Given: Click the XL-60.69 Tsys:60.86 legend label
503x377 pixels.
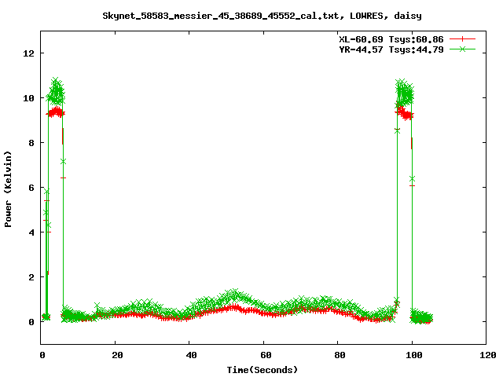Looking at the screenshot, I should 391,39.
